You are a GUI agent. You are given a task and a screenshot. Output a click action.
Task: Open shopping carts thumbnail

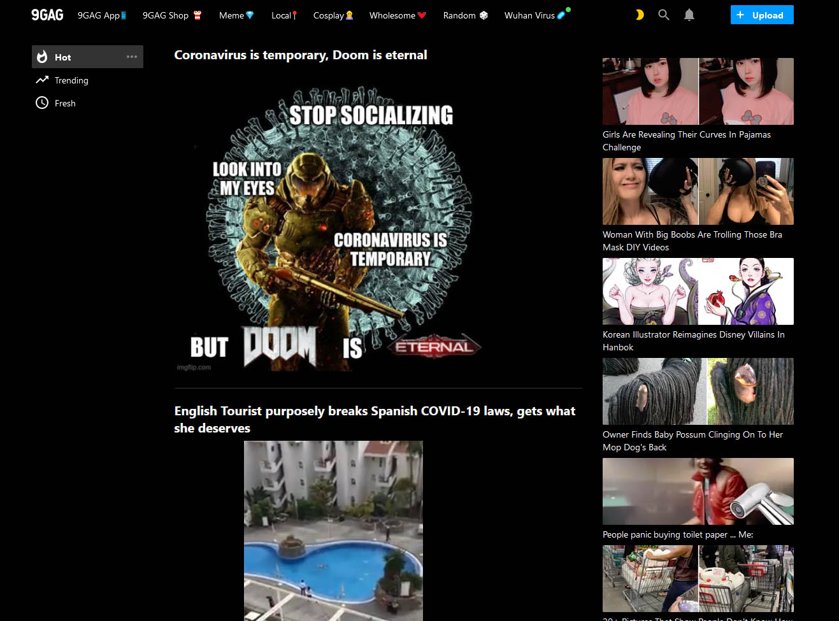point(698,578)
